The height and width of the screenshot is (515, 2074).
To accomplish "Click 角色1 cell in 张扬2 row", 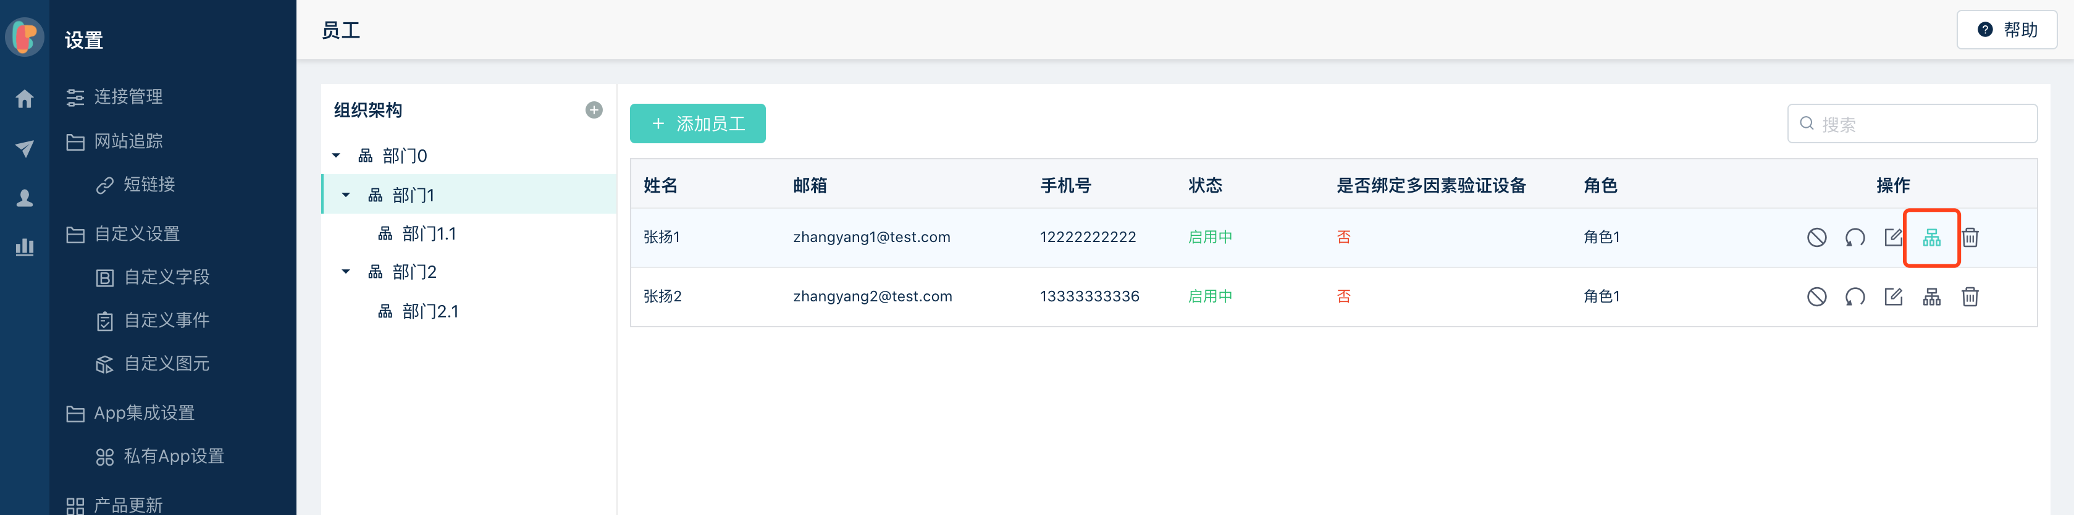I will tap(1602, 297).
